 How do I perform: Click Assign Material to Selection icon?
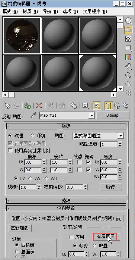tap(28, 106)
